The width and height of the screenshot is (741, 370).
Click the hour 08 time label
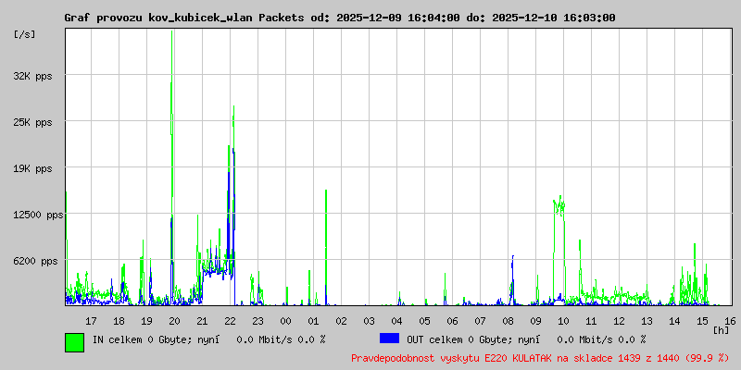coord(508,321)
